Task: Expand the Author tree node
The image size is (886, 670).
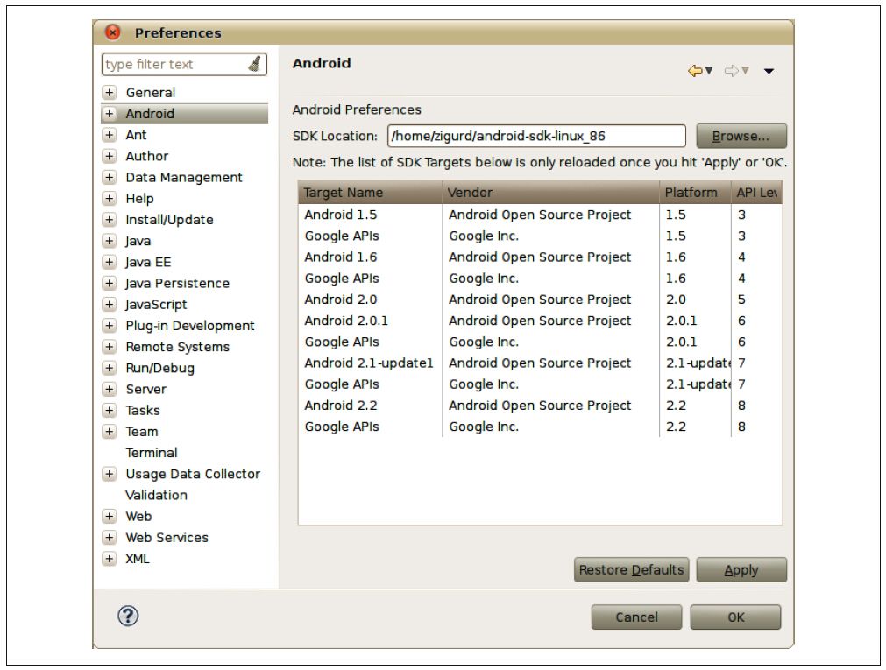Action: (x=110, y=156)
